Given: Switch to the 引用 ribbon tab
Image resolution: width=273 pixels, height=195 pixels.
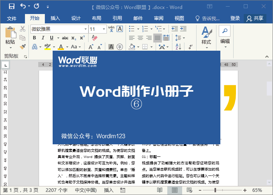Looking at the screenshot, I should (x=117, y=18).
